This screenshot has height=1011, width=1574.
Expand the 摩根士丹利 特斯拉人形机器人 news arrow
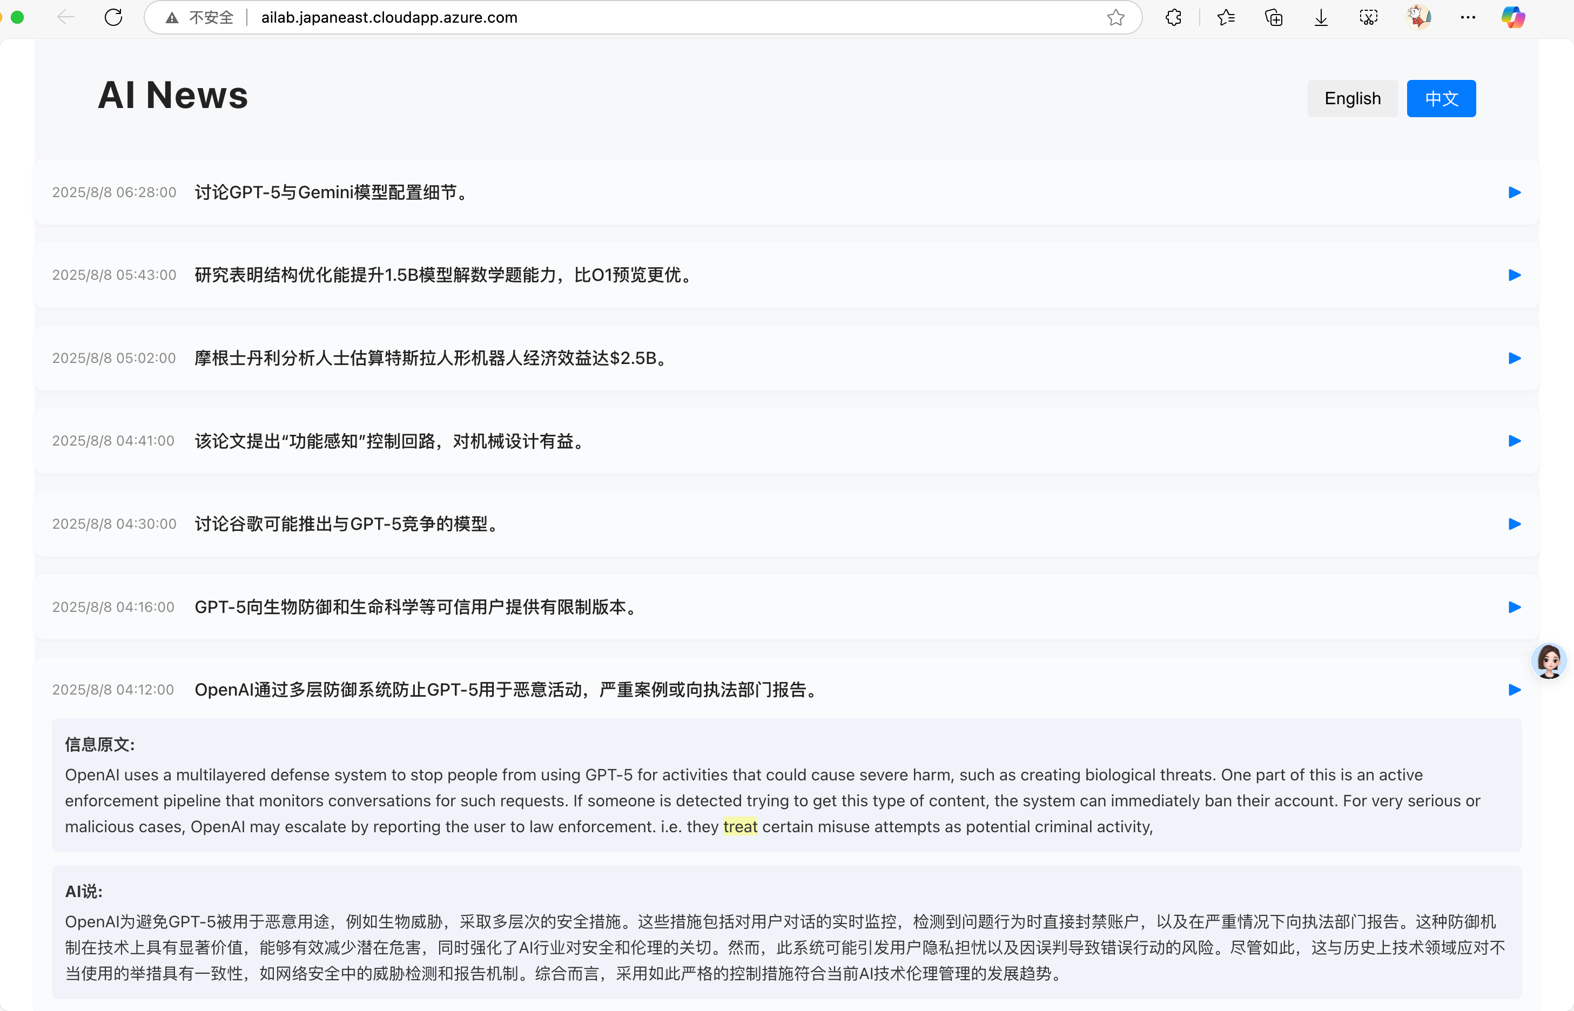(1514, 359)
